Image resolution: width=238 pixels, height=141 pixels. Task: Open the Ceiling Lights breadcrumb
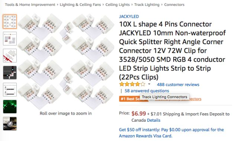(x=118, y=5)
